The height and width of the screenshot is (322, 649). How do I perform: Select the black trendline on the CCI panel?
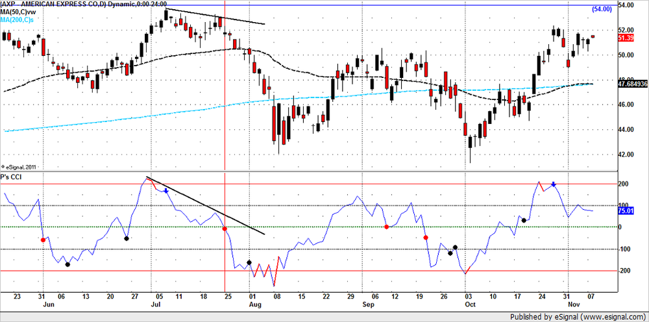click(205, 206)
